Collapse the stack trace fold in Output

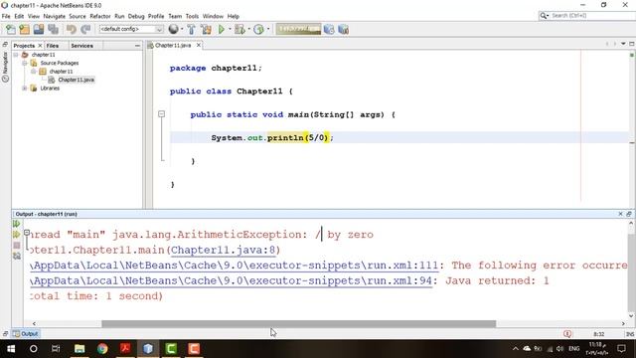pyautogui.click(x=27, y=233)
